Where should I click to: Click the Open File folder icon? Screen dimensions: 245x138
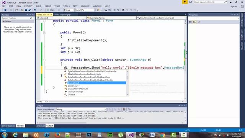pyautogui.click(x=22, y=10)
